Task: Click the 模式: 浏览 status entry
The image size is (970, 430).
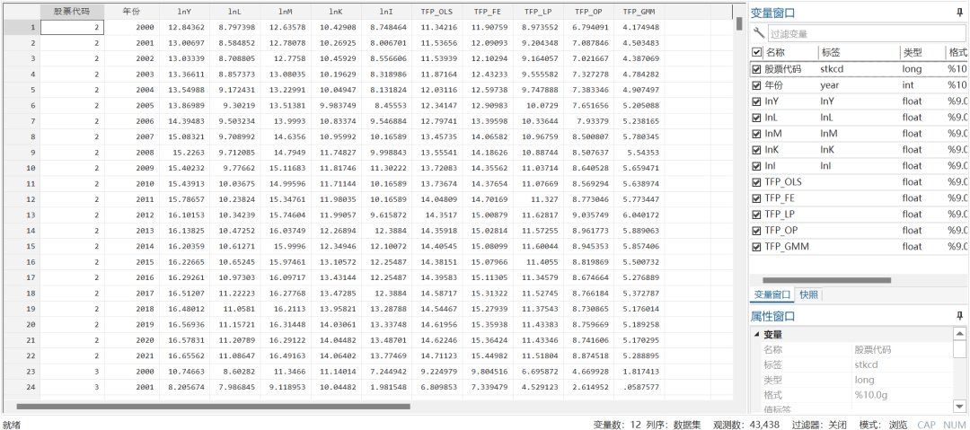Action: pyautogui.click(x=883, y=425)
